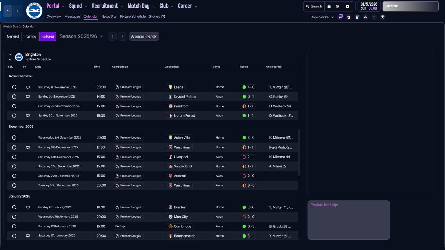The height and width of the screenshot is (250, 445).
Task: Expand the Match Day menu chevron
Action: point(153,6)
